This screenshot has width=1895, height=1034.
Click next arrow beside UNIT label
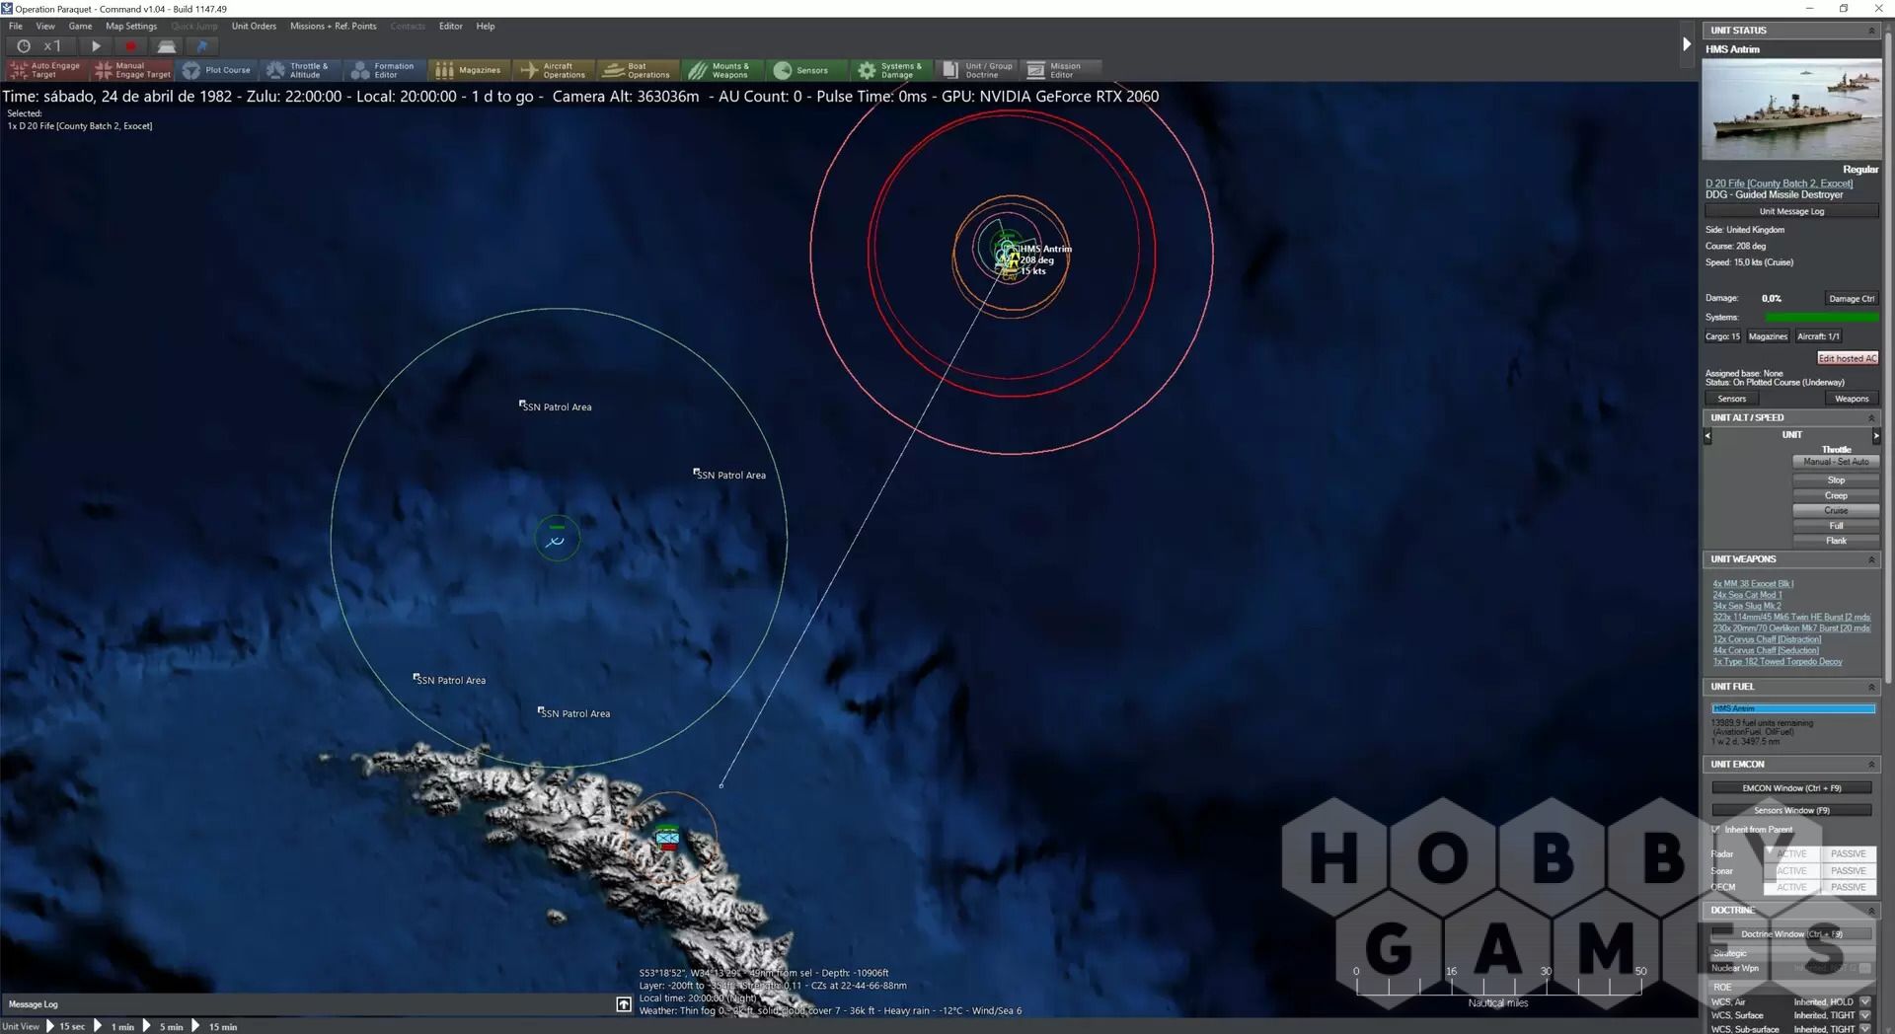(x=1876, y=436)
